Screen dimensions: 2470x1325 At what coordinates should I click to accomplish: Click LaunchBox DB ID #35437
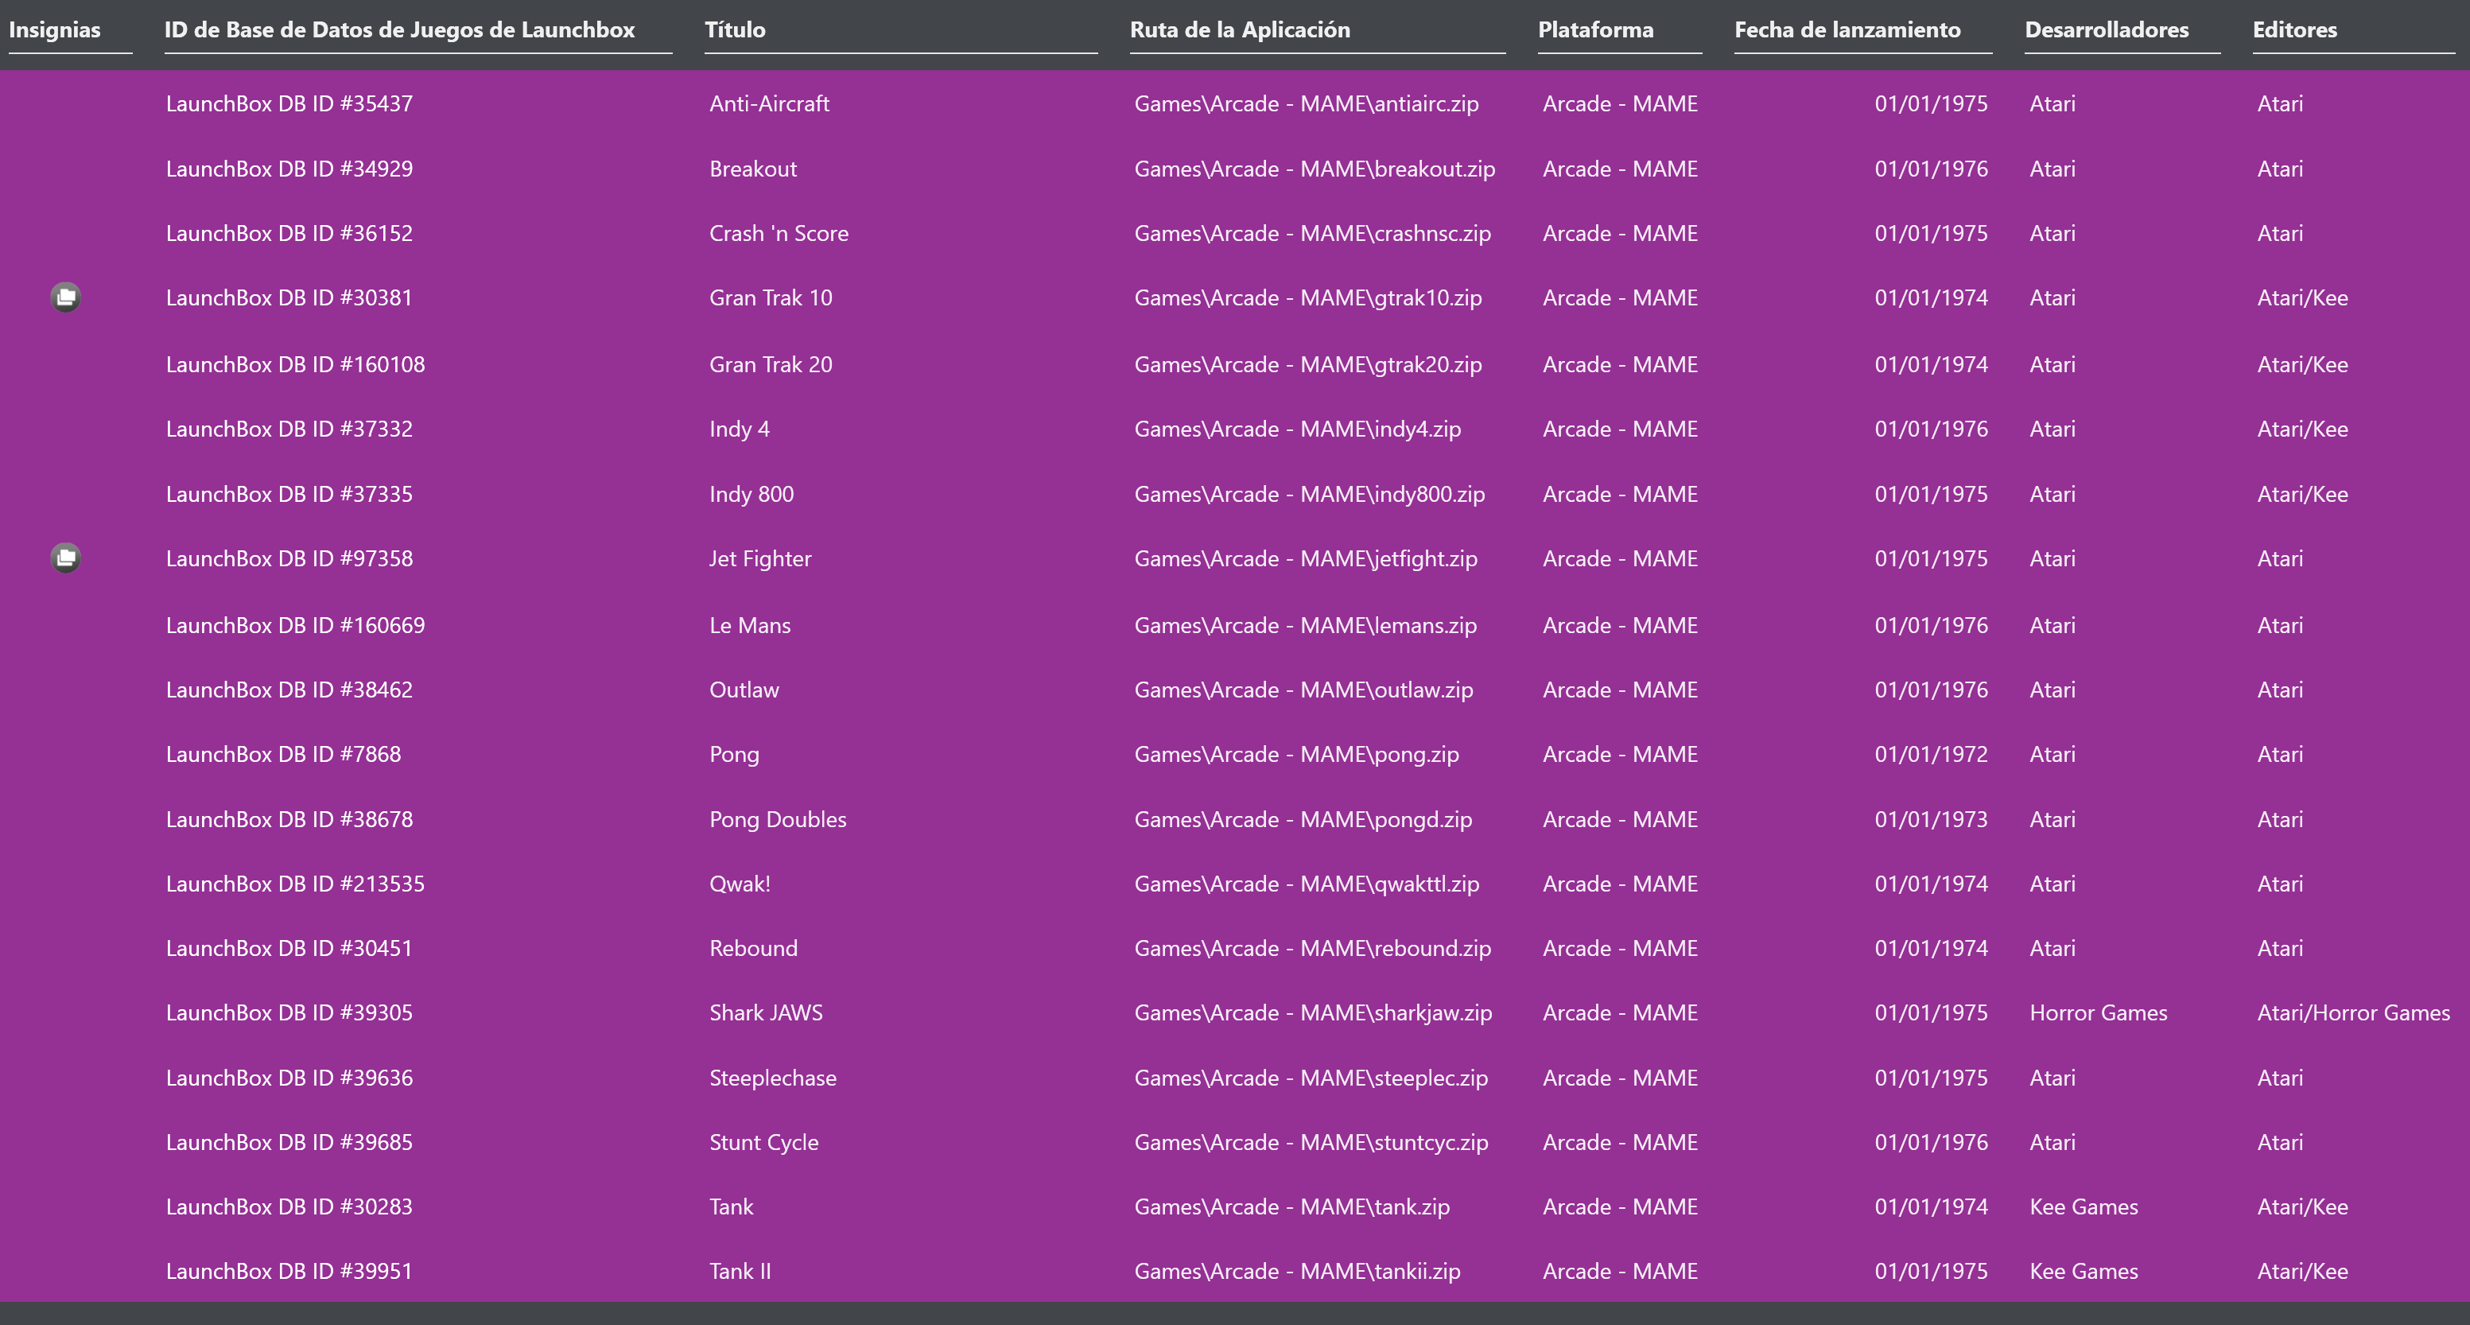click(x=289, y=103)
